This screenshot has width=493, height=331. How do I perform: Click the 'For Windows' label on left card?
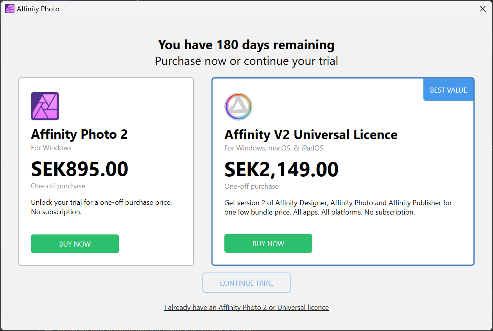51,148
